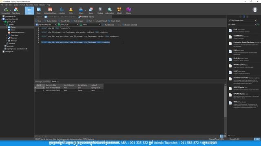Viewport: 261px width, 146px height.
Task: Open the public schema dropdown
Action: (x=90, y=25)
